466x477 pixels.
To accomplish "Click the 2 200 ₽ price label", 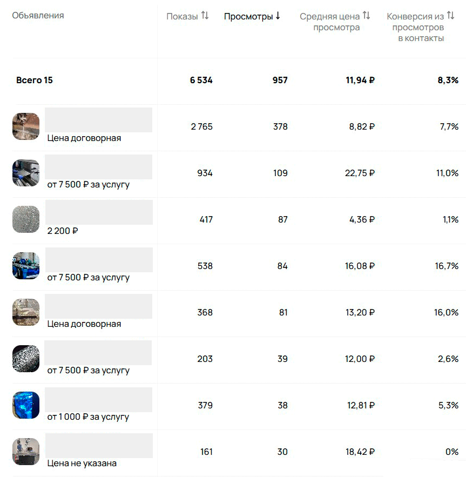I will [63, 231].
